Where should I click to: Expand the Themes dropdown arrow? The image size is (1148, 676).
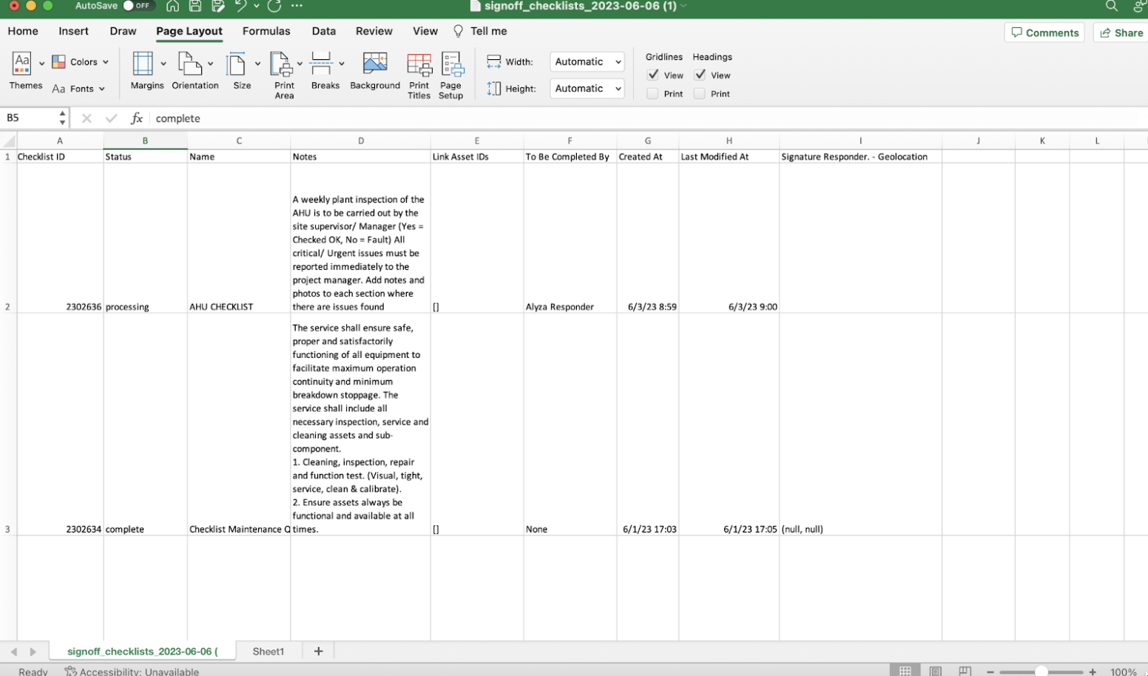click(41, 64)
